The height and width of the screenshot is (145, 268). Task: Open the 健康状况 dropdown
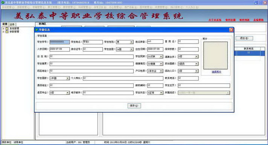tap(161, 64)
